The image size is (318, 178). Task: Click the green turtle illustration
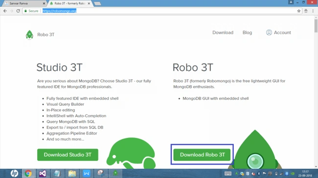coord(131,153)
